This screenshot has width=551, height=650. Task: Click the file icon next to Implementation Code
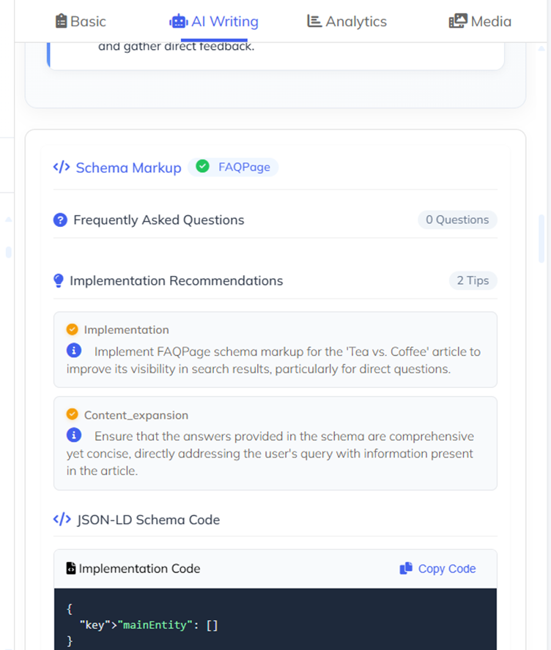[70, 569]
